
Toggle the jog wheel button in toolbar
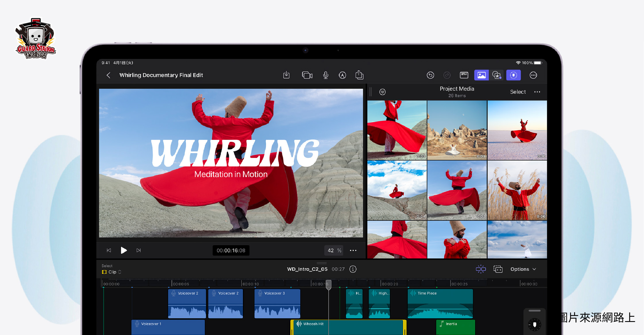tap(514, 75)
